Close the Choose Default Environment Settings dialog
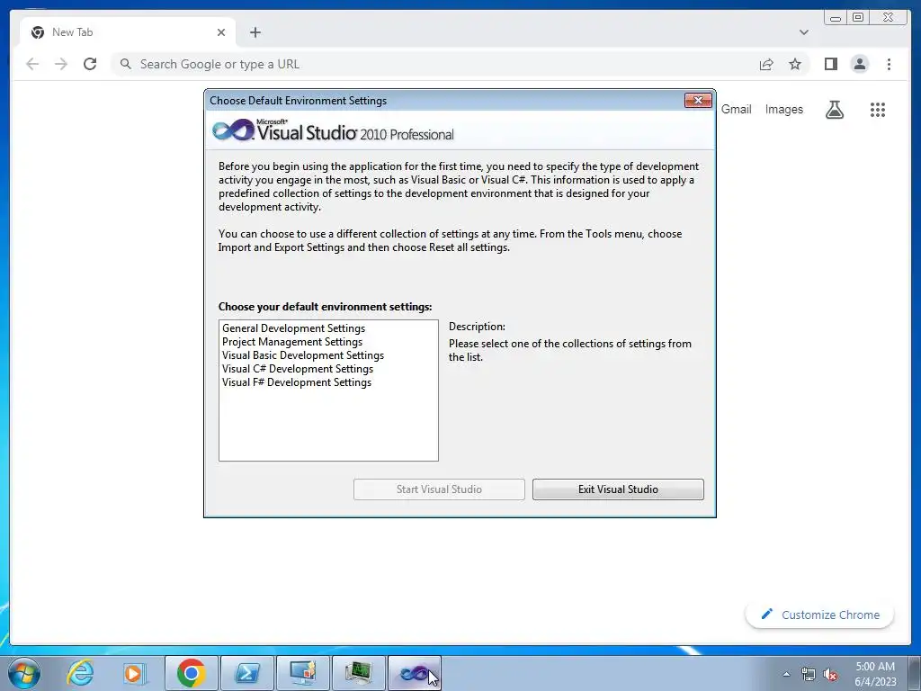The height and width of the screenshot is (691, 921). pos(698,101)
